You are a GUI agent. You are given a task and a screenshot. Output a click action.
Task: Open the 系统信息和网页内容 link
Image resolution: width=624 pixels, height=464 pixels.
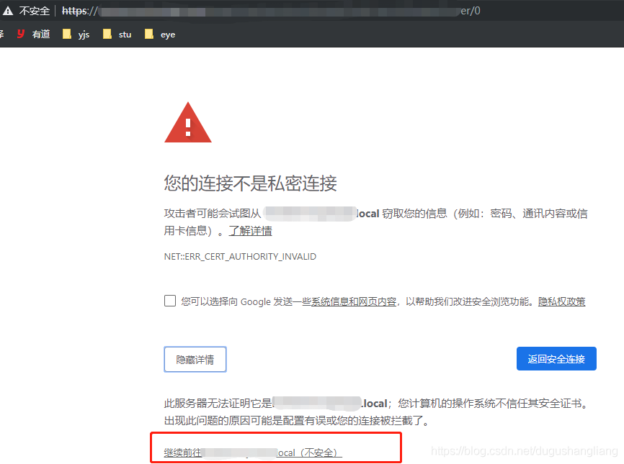click(353, 301)
